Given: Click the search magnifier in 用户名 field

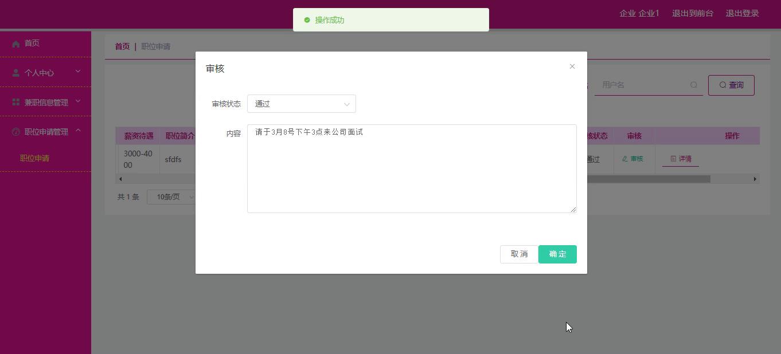Looking at the screenshot, I should pos(694,85).
